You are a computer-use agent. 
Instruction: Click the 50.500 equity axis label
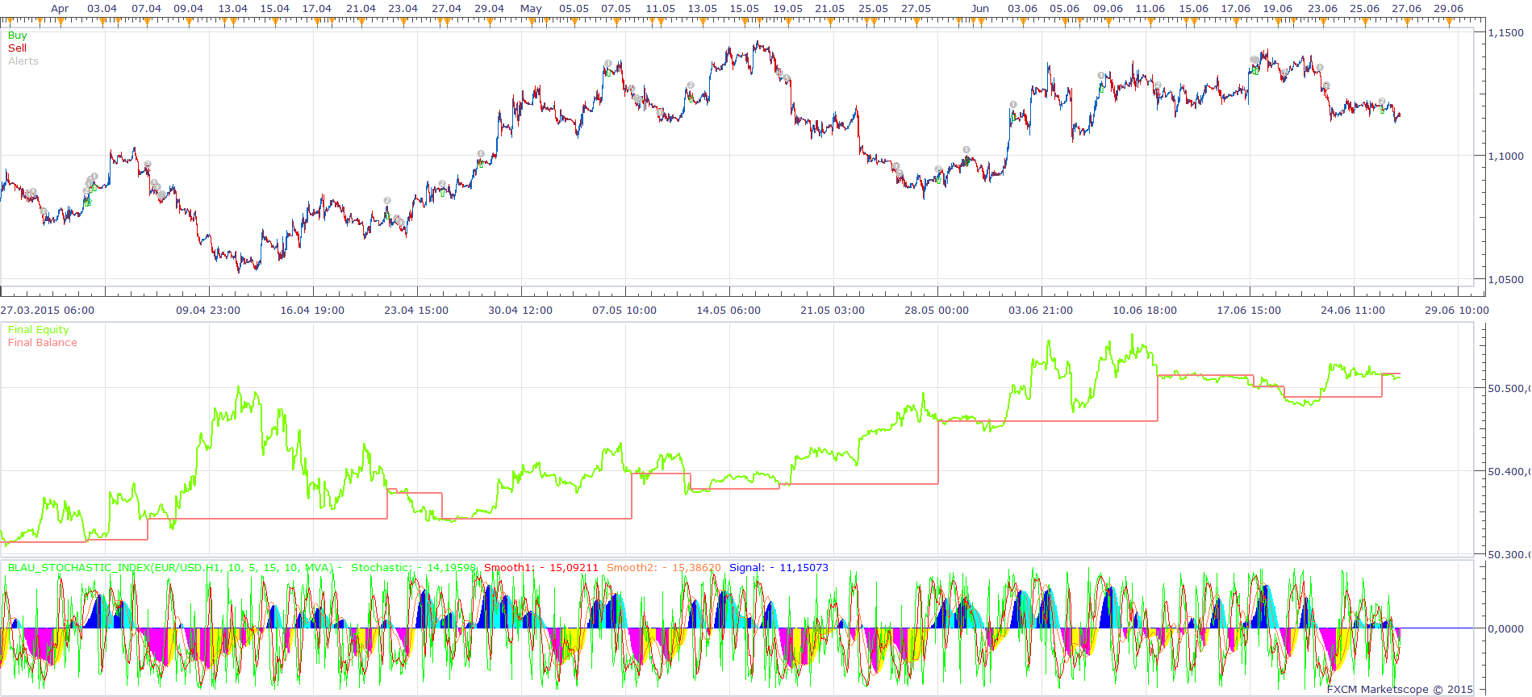[1509, 389]
